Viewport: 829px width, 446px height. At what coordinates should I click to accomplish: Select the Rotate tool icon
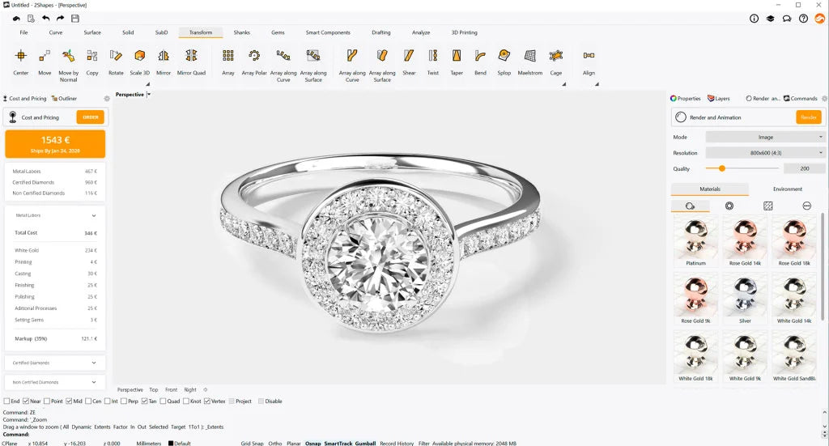coord(116,56)
